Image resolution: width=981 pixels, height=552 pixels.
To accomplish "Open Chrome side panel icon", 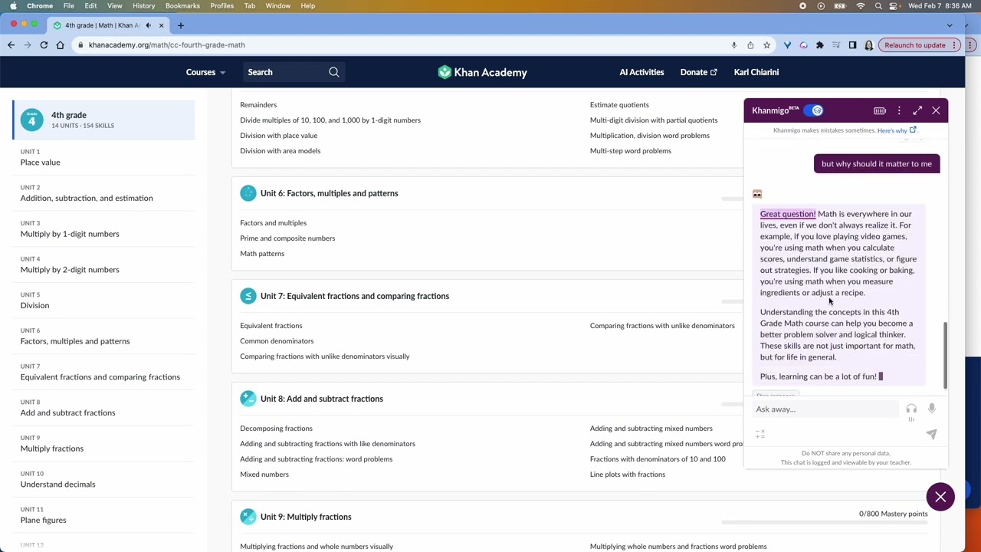I will 852,45.
